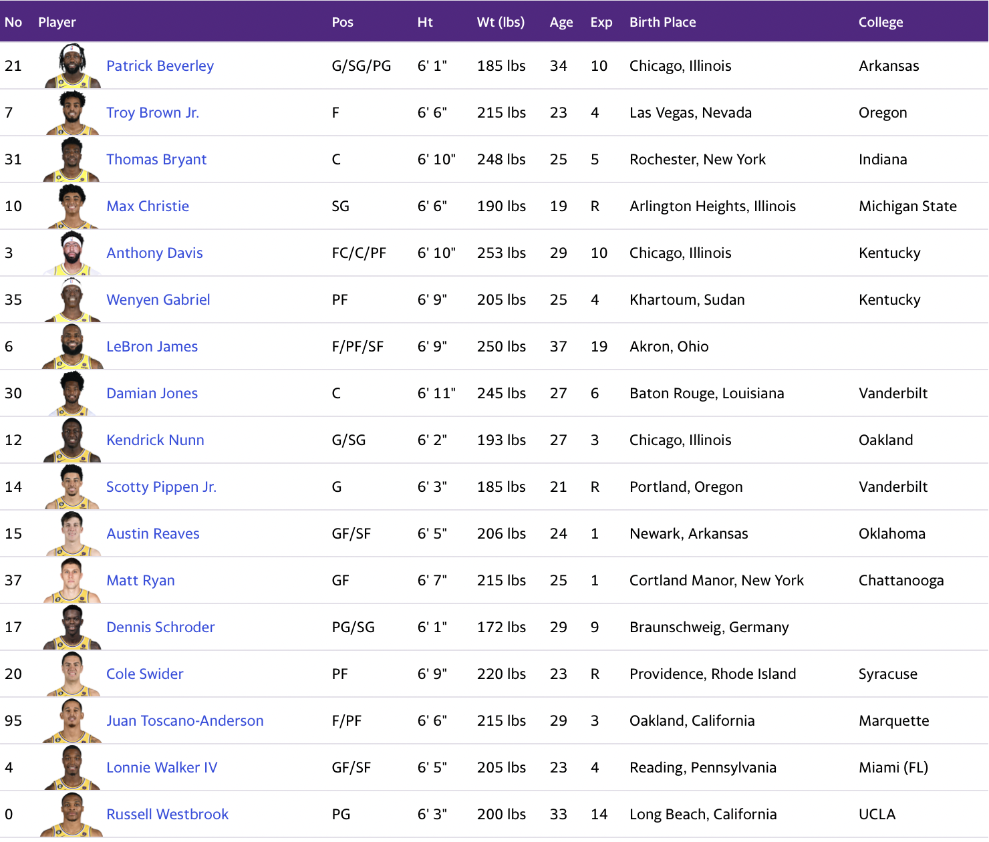This screenshot has width=989, height=842.
Task: Sort by the Exp column header
Action: click(601, 22)
